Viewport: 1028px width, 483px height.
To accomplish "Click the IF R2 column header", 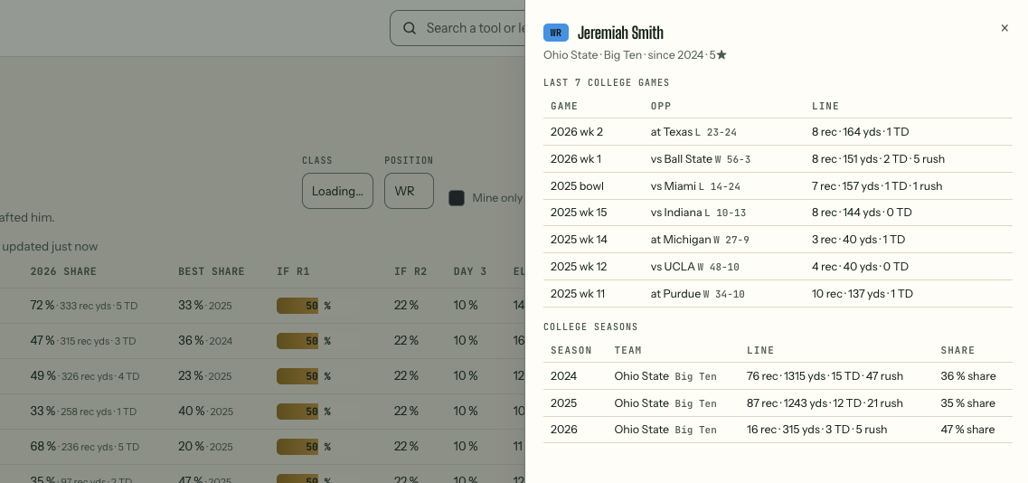I will click(x=410, y=271).
